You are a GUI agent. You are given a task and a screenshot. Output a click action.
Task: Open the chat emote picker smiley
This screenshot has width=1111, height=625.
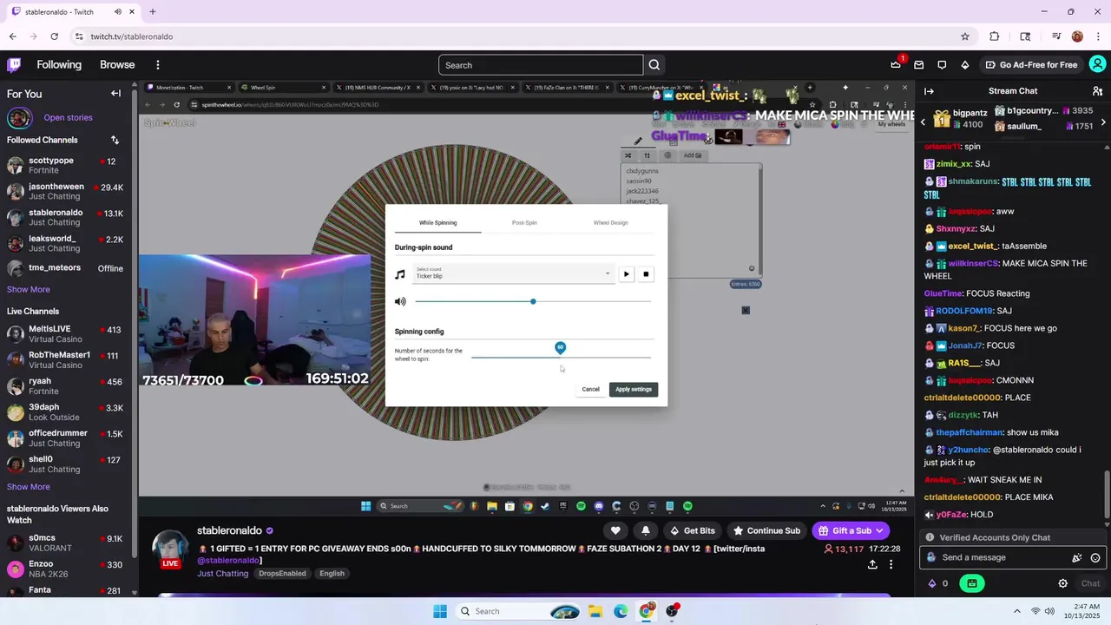click(1095, 558)
